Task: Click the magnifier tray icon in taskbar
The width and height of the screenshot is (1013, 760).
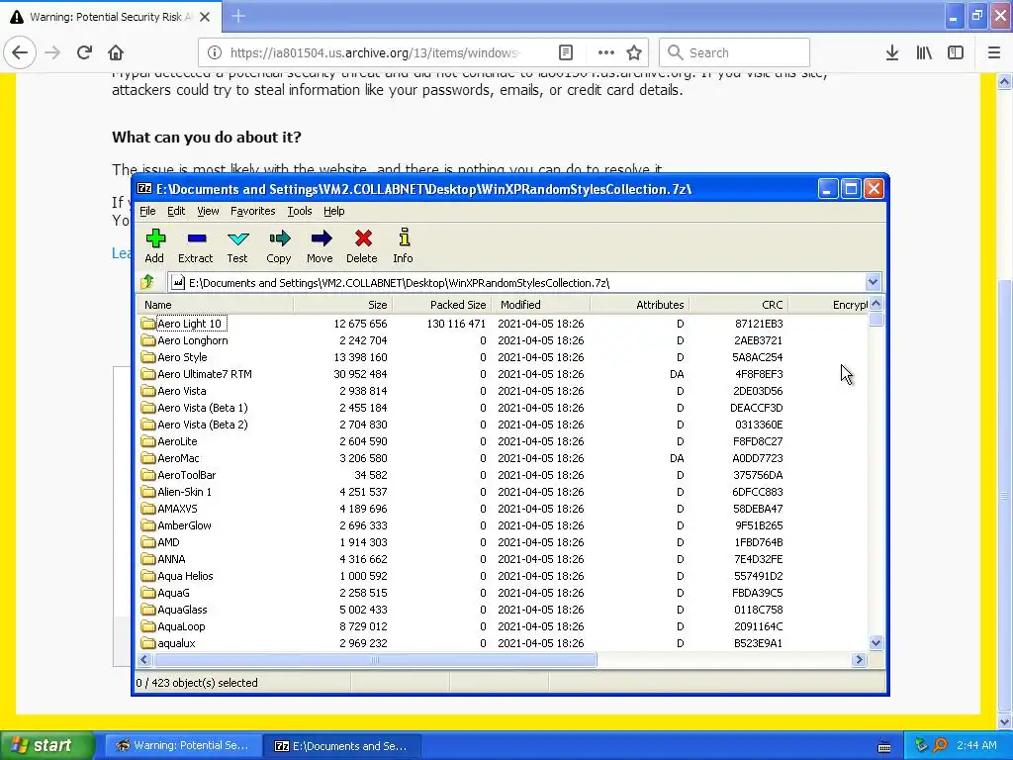Action: click(940, 745)
